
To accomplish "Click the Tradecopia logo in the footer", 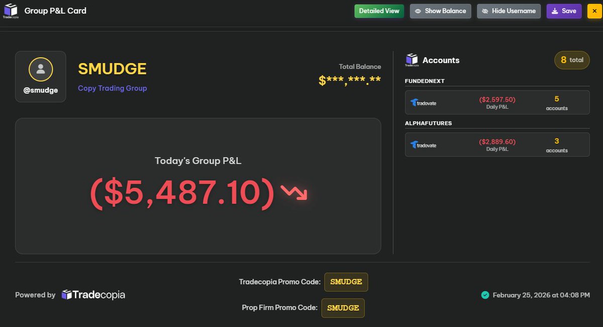I will click(93, 295).
